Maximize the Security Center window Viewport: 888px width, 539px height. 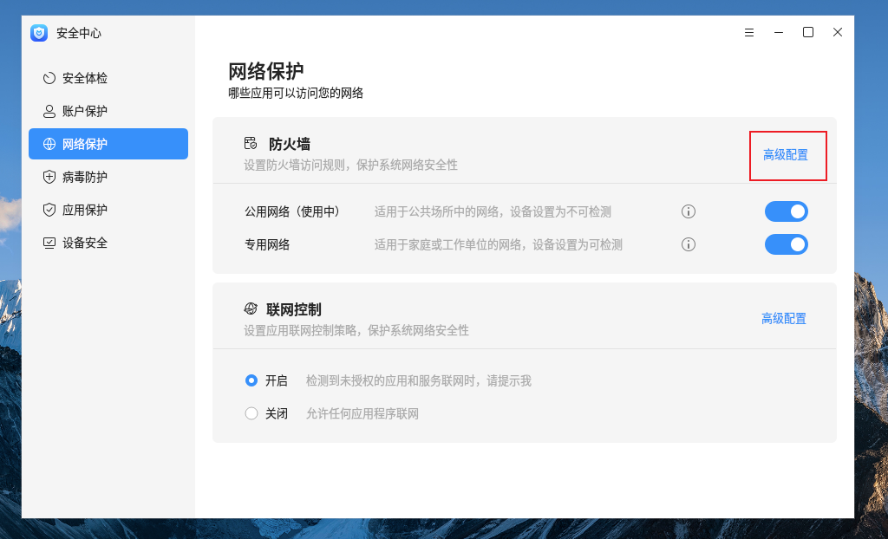[x=808, y=32]
